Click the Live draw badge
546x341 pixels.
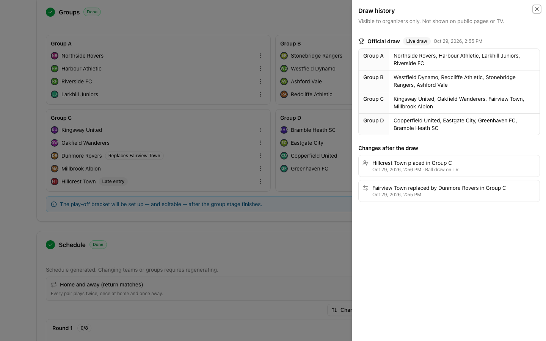tap(417, 41)
